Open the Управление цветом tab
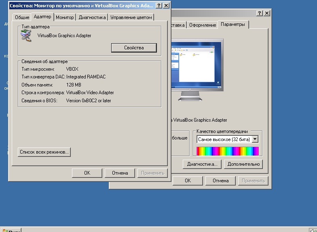This screenshot has height=232, width=317. click(x=131, y=17)
